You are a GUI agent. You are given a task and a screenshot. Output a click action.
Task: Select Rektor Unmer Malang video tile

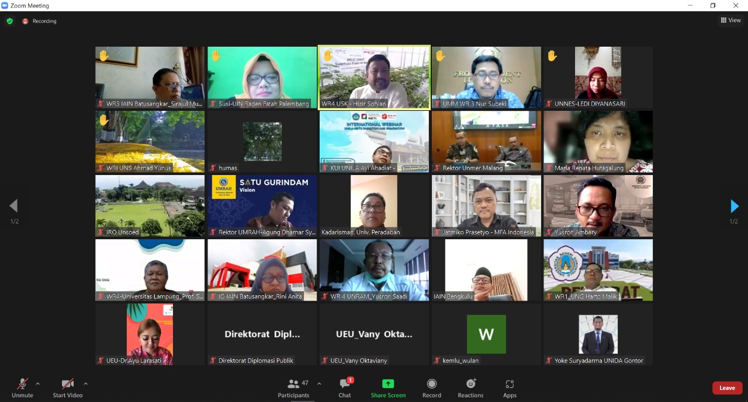pyautogui.click(x=486, y=141)
